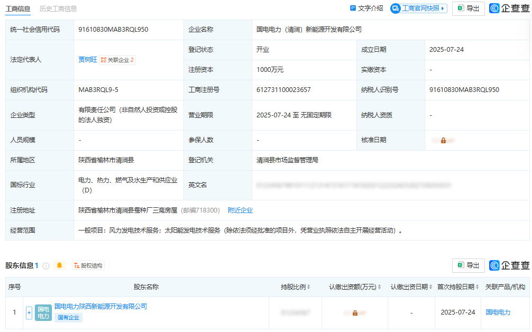532x332 pixels.
Task: Open the 工商官网快照 arrow dropdown
Action: tap(443, 8)
